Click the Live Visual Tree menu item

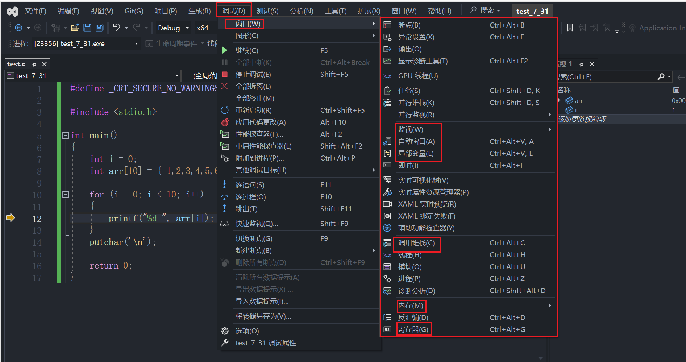[469, 180]
